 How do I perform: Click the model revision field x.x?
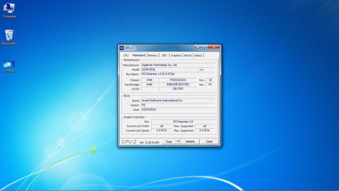tap(202, 69)
